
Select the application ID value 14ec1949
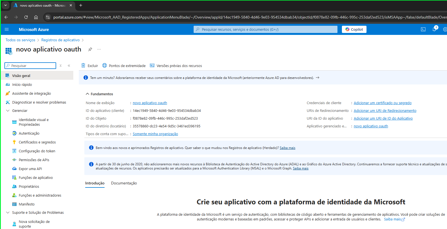pyautogui.click(x=167, y=110)
